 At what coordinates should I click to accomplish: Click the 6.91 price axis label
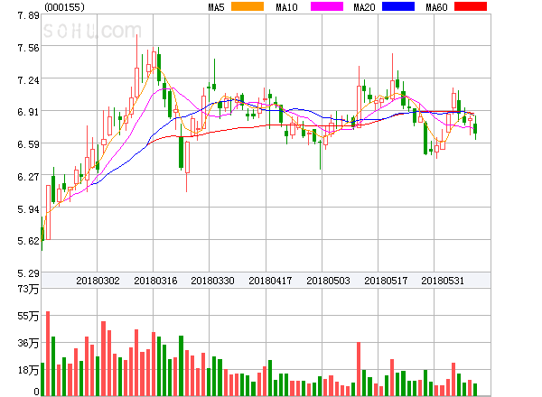point(28,112)
